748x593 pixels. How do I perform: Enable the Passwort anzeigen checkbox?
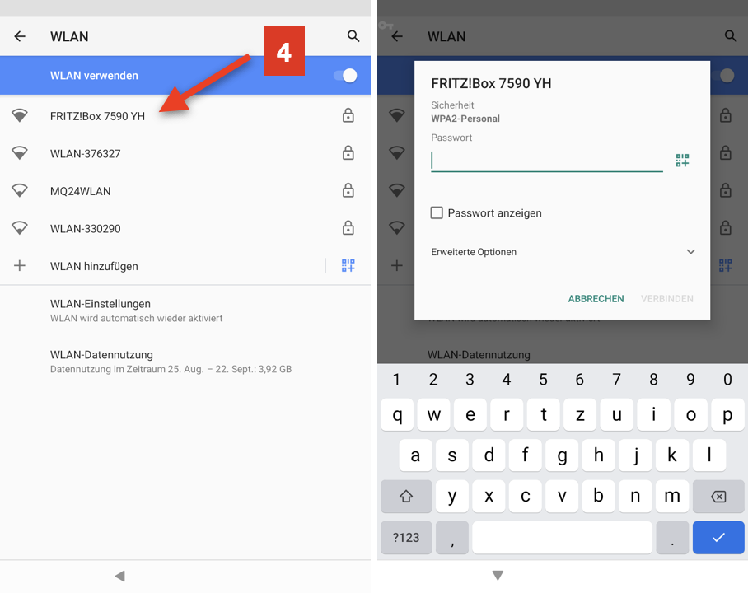[x=437, y=213]
